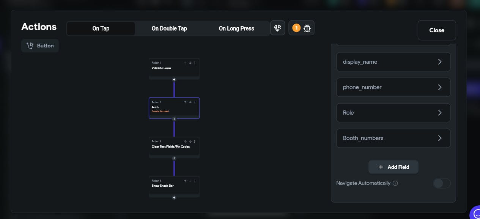Switch to the On Double Tap tab
Screen dimensions: 480x219
click(x=169, y=28)
